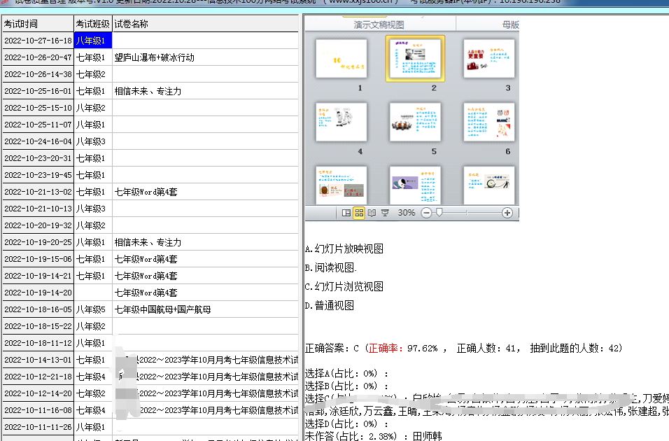Click the 未作答 student name 田师韩
This screenshot has height=441, width=669.
pyautogui.click(x=427, y=436)
